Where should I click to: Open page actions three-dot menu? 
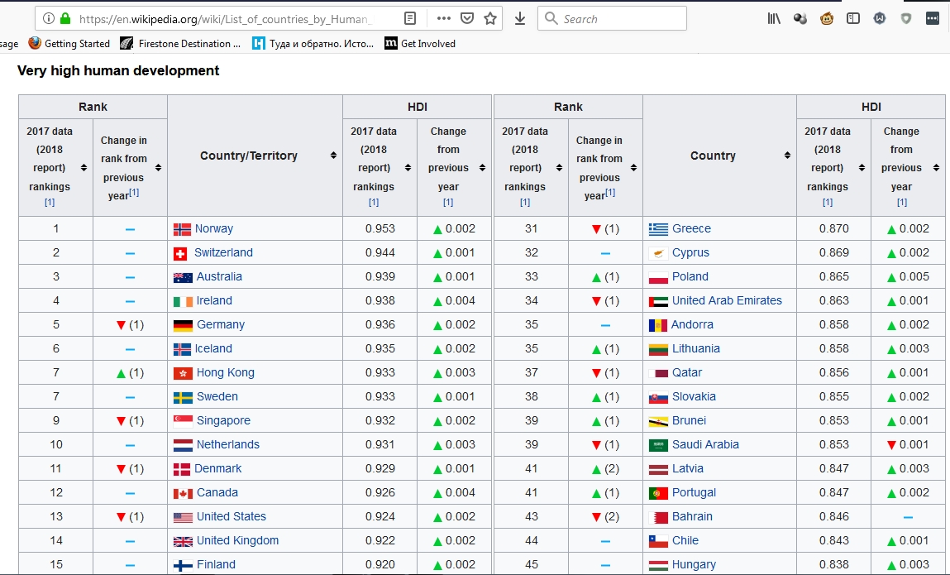point(443,19)
